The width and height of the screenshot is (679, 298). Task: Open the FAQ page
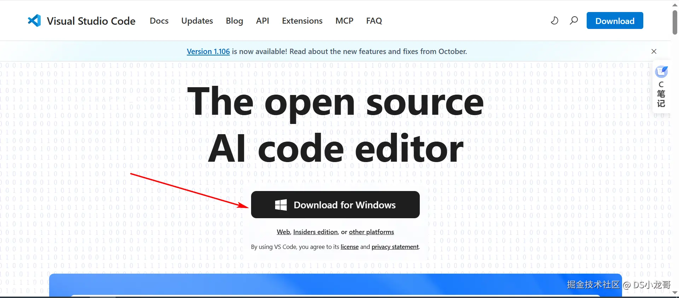374,21
